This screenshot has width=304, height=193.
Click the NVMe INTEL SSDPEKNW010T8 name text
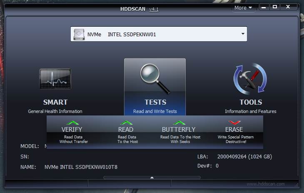[x=81, y=167]
